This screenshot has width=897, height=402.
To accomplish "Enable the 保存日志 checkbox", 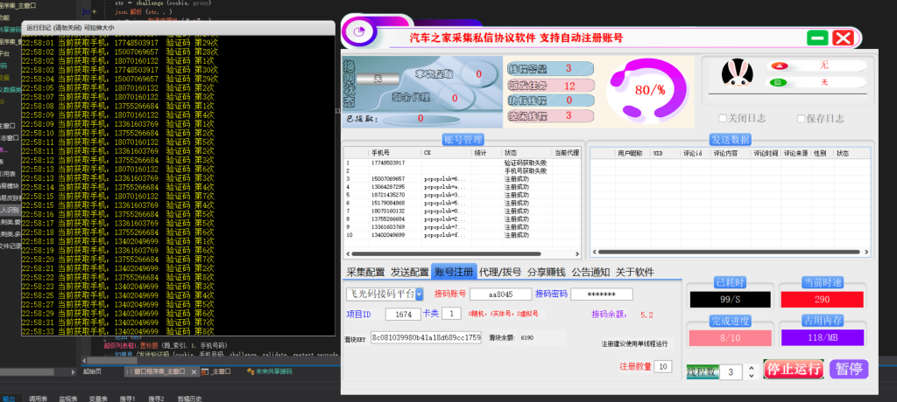I will pos(801,118).
